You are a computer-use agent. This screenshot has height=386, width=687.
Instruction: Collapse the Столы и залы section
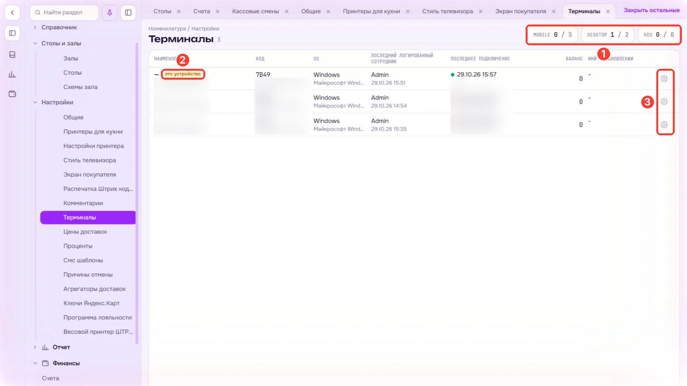pos(35,43)
